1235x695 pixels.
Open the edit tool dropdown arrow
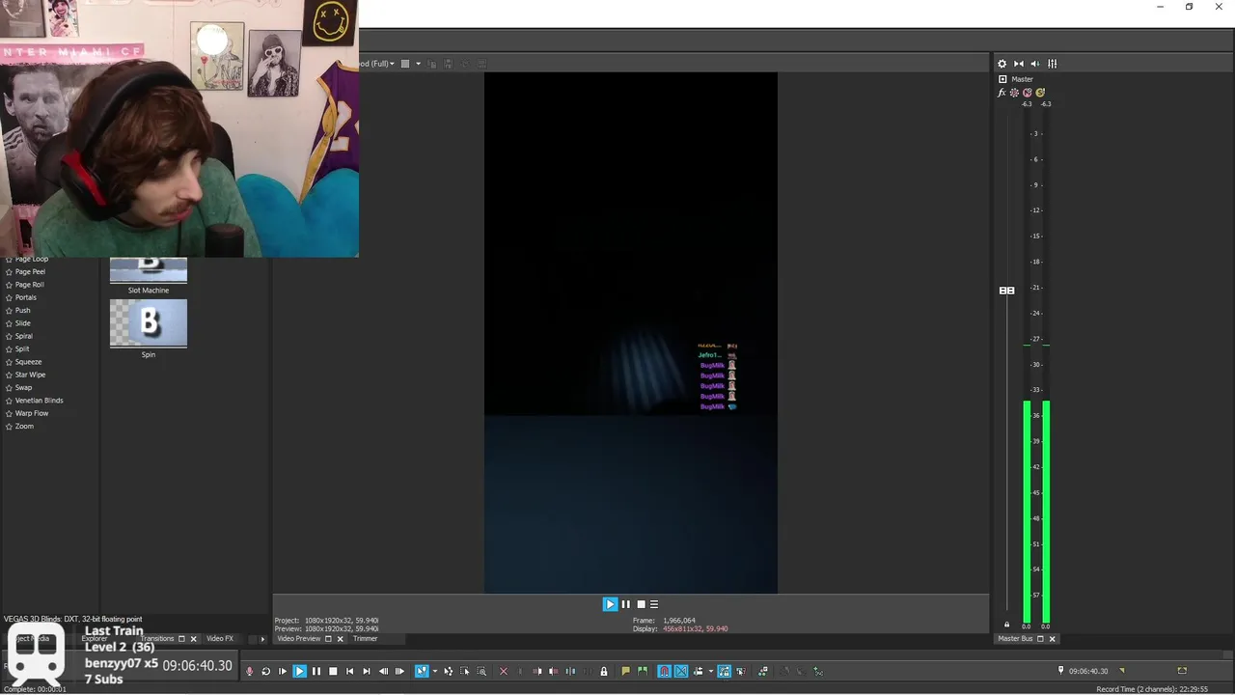pyautogui.click(x=434, y=671)
